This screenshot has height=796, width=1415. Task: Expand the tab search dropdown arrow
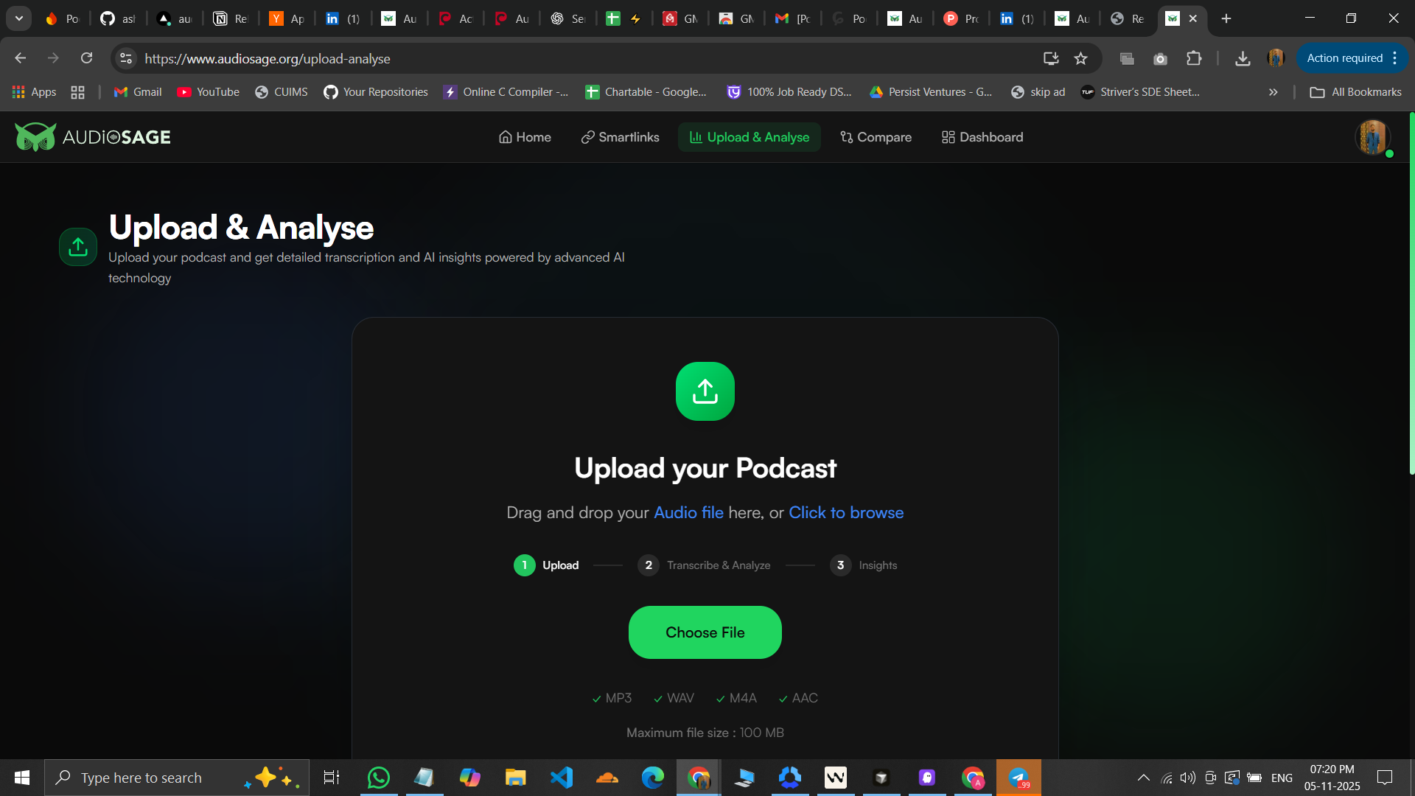[x=19, y=18]
